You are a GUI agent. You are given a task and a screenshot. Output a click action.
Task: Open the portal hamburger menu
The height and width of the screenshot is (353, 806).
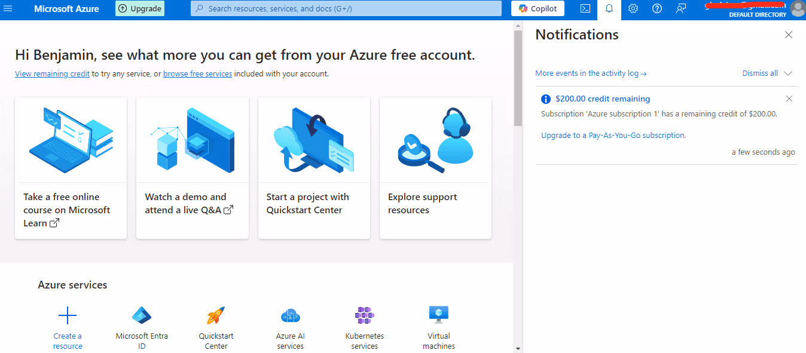8,8
